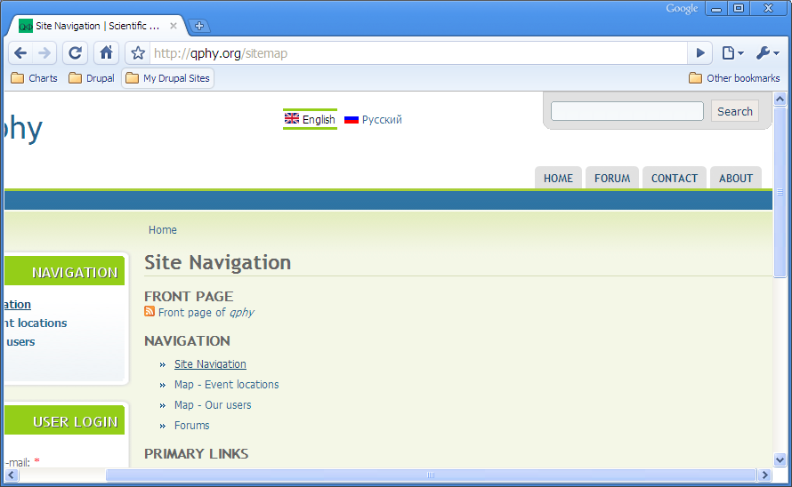This screenshot has height=487, width=792.
Task: Click the vertical scrollbar thumb
Action: click(x=780, y=192)
